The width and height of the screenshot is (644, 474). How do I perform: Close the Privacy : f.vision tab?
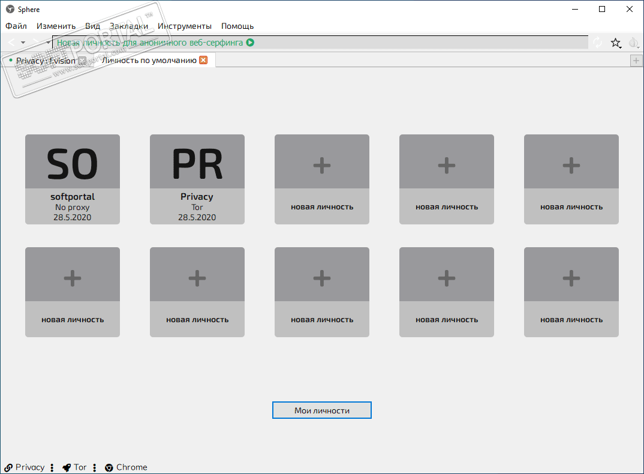[83, 61]
